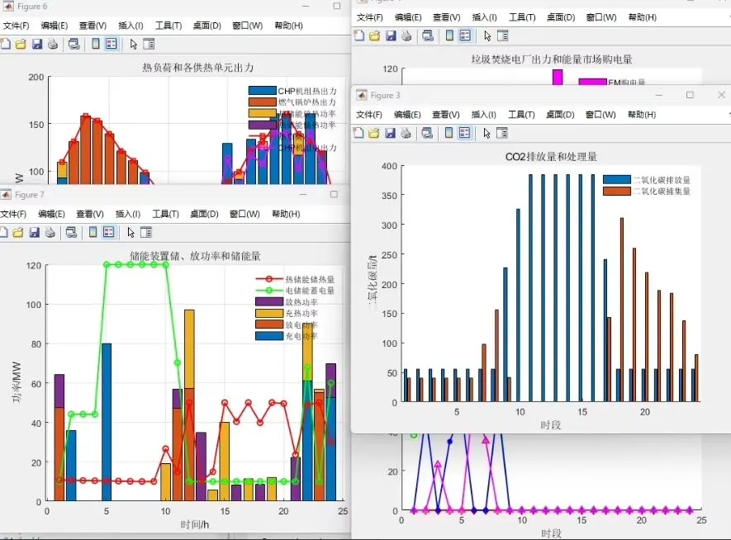731x540 pixels.
Task: Click New Figure icon in Figure 3 toolbar
Action: (x=358, y=133)
